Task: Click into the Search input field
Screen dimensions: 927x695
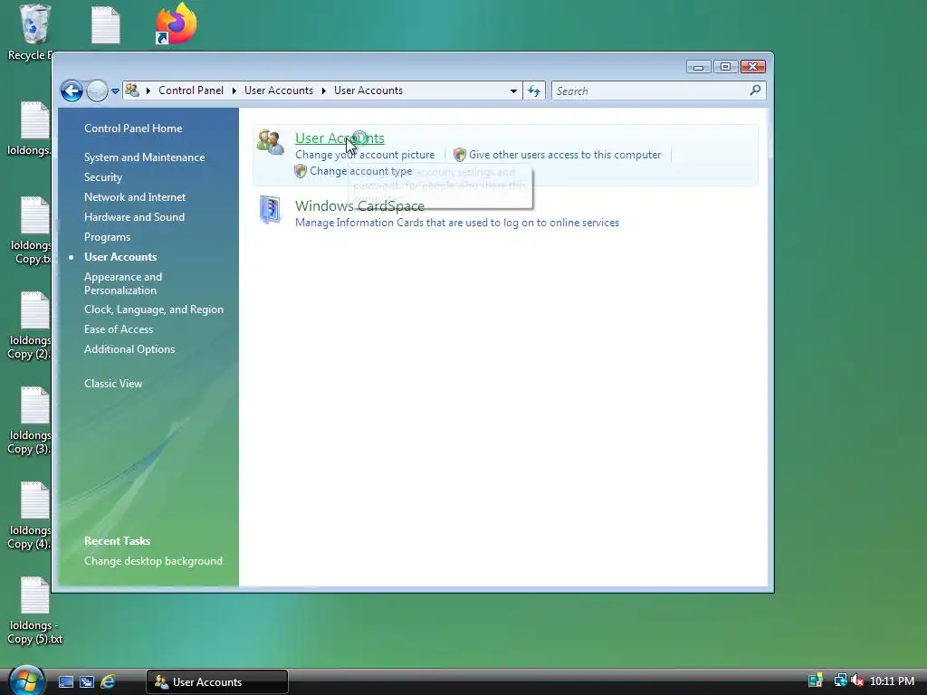Action: tap(650, 91)
